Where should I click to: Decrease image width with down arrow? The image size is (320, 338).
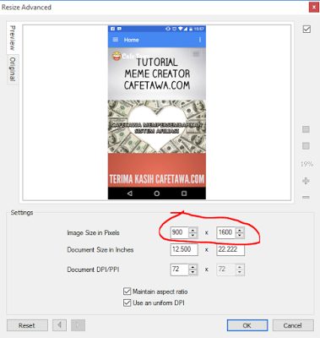click(193, 236)
